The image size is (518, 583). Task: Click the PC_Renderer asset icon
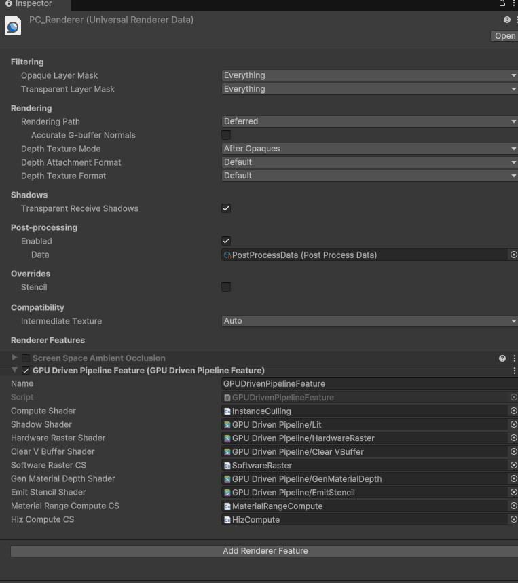click(x=13, y=26)
